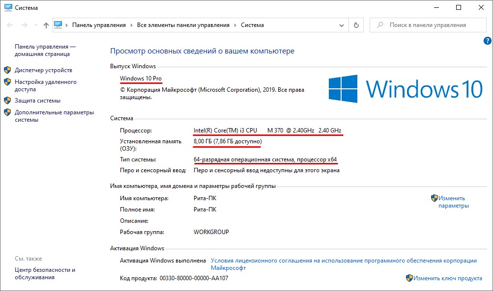The height and width of the screenshot is (291, 493).
Task: Click '64-разрядная операционная система, процессор x64' text
Action: (265, 159)
